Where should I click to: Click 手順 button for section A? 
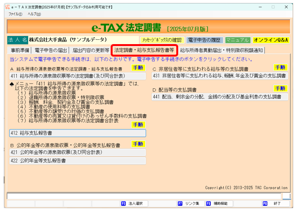tap(137, 68)
